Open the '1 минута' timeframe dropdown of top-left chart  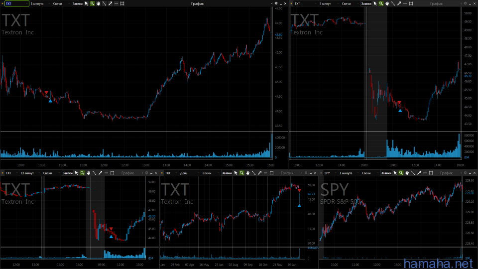coord(40,3)
